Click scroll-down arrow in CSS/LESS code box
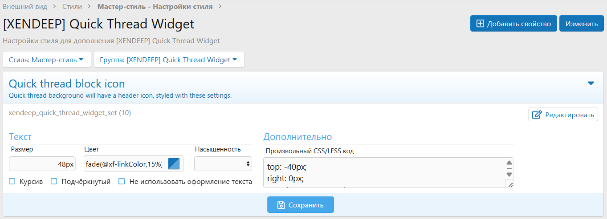This screenshot has height=219, width=607. pyautogui.click(x=509, y=174)
